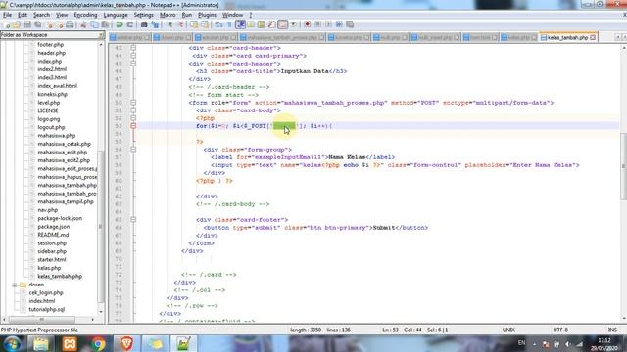Undo the last edit using toolbar
This screenshot has height=352, width=627.
pyautogui.click(x=120, y=24)
